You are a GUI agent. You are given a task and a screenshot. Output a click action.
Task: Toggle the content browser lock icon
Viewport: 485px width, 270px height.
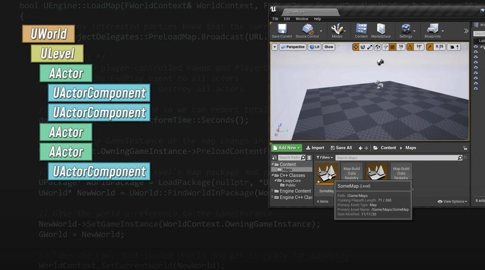click(465, 148)
